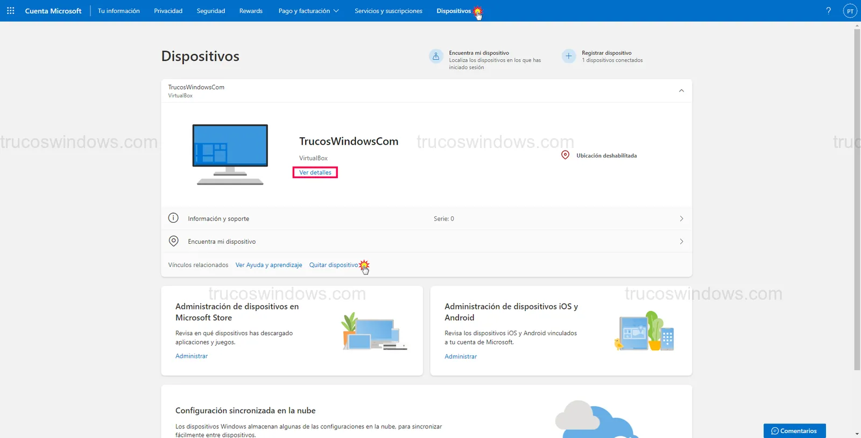Image resolution: width=861 pixels, height=438 pixels.
Task: Click the Register device plus icon
Action: 569,56
